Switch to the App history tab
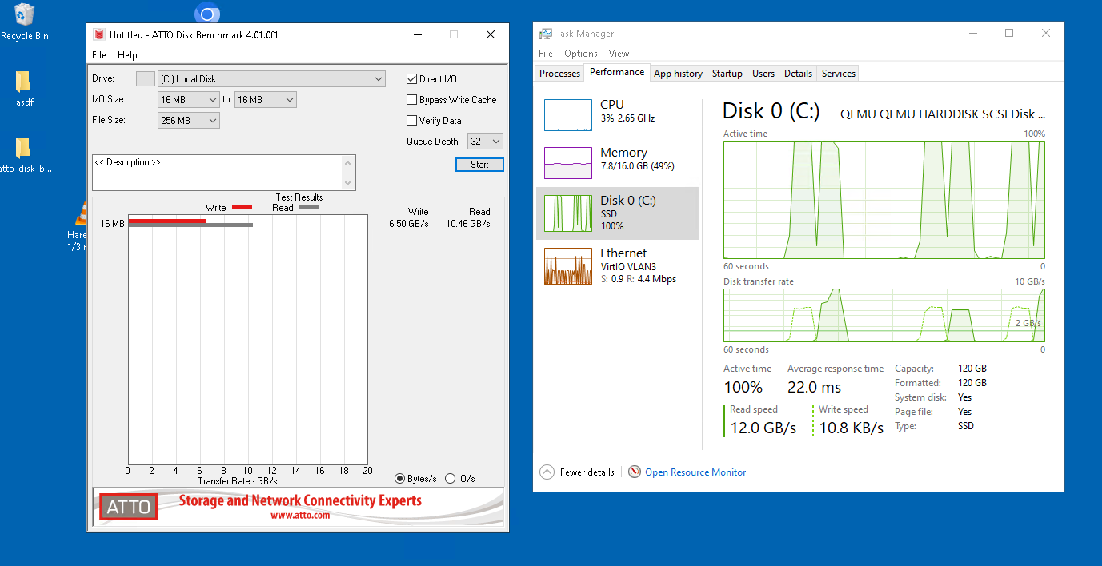1102x566 pixels. click(678, 74)
